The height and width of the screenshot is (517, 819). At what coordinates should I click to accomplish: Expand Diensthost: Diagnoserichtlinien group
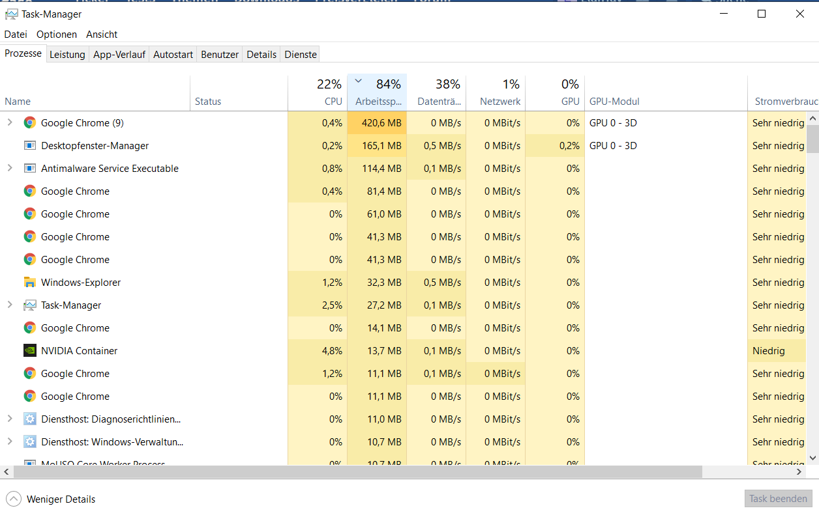coord(9,419)
